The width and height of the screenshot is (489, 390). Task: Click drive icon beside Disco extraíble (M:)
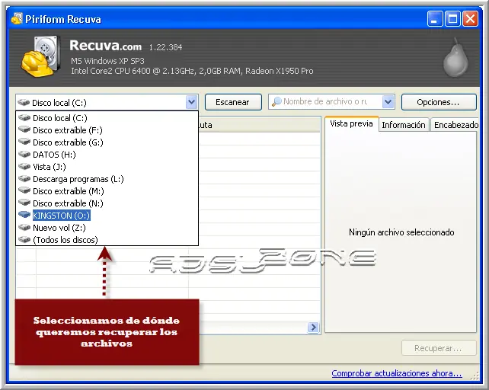tap(24, 190)
